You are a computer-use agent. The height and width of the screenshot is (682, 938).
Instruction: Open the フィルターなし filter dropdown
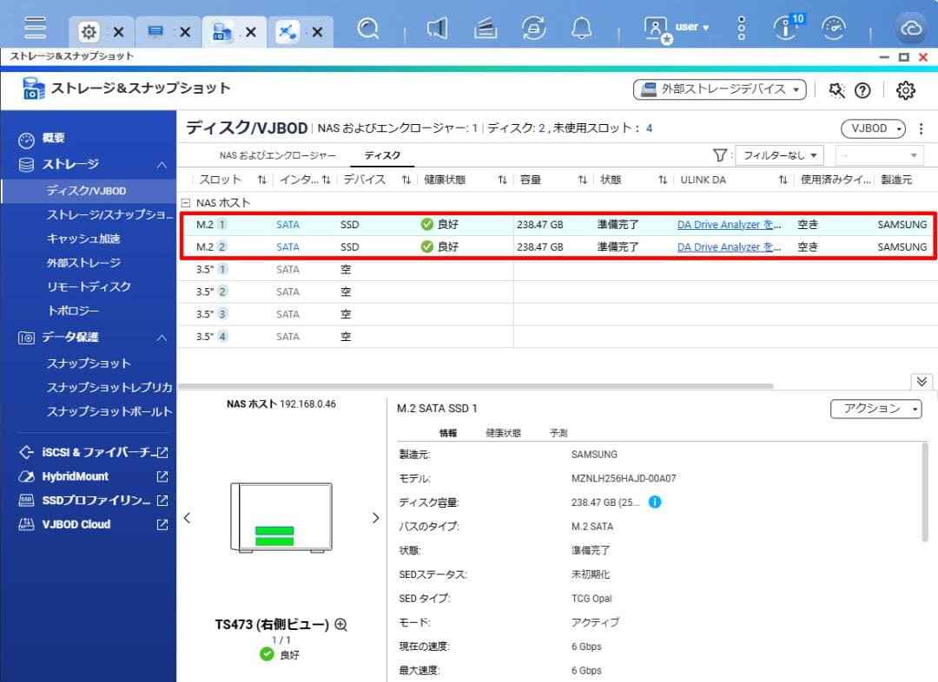[x=779, y=154]
